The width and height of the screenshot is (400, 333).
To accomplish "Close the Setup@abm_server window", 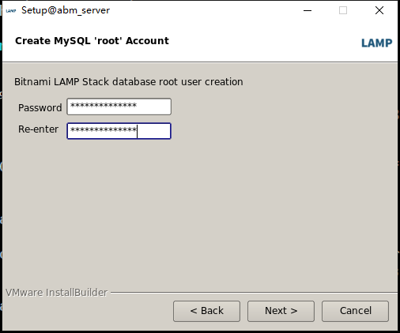I will tap(379, 10).
